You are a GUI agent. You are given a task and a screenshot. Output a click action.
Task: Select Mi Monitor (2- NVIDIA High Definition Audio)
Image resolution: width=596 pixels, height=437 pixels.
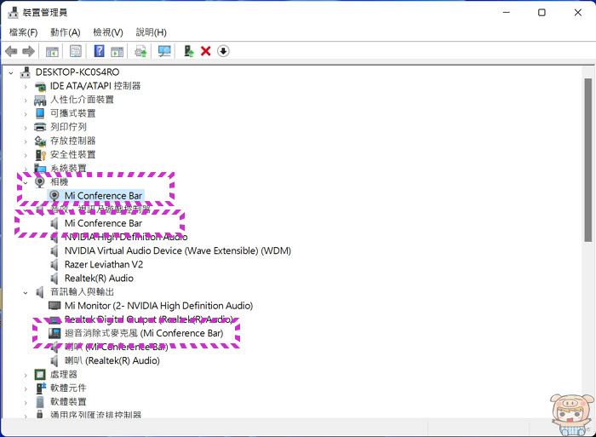click(158, 306)
